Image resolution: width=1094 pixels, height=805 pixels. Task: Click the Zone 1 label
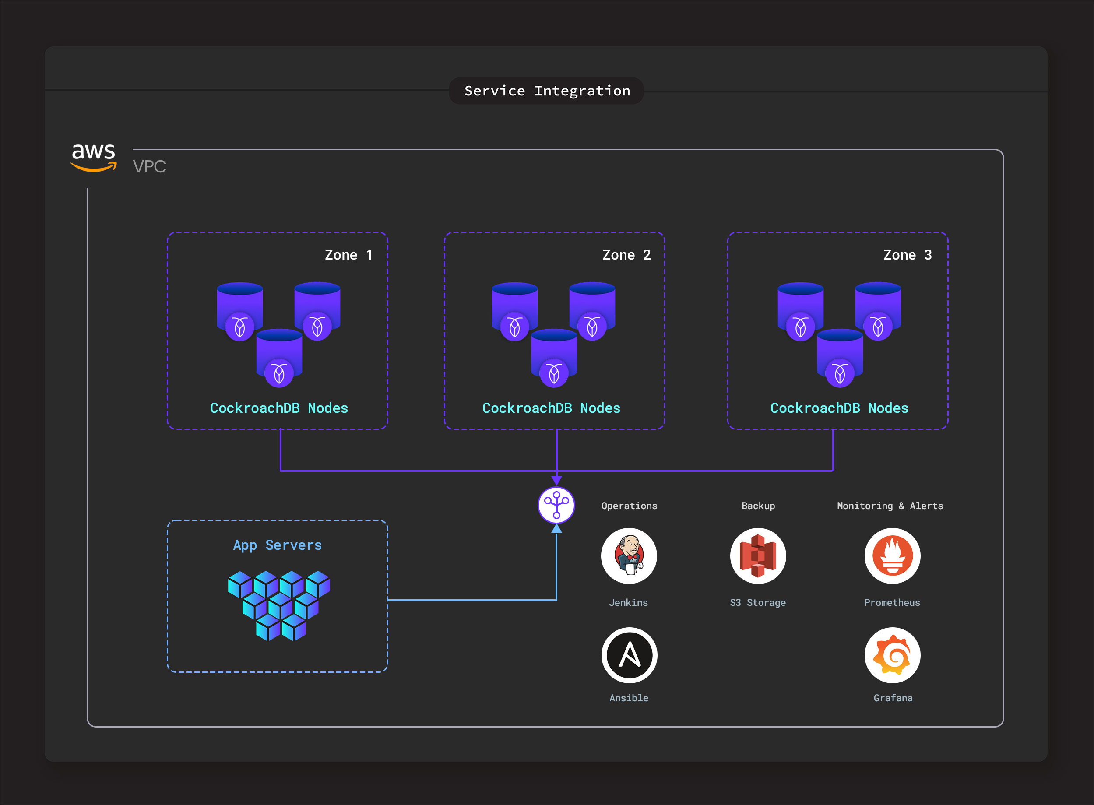(x=348, y=255)
